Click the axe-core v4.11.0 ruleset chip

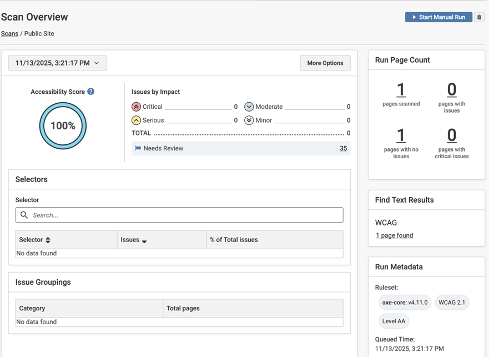405,302
